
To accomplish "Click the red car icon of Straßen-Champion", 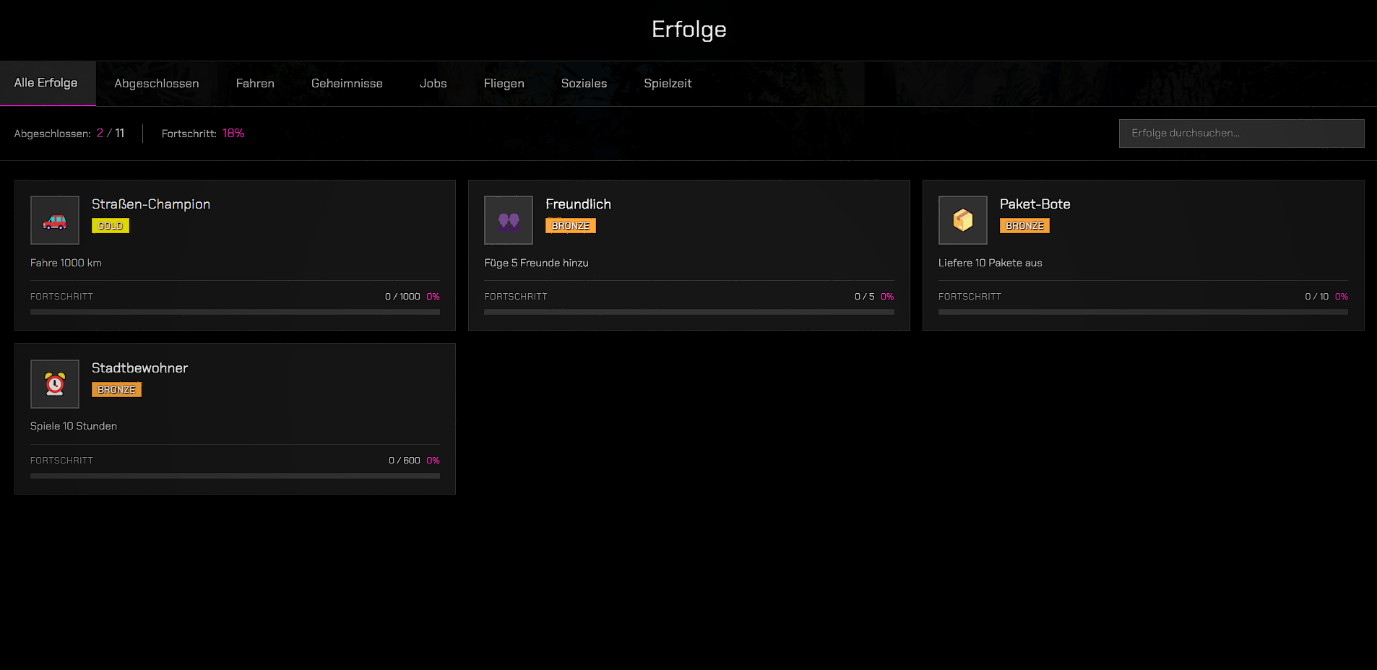I will pyautogui.click(x=55, y=220).
